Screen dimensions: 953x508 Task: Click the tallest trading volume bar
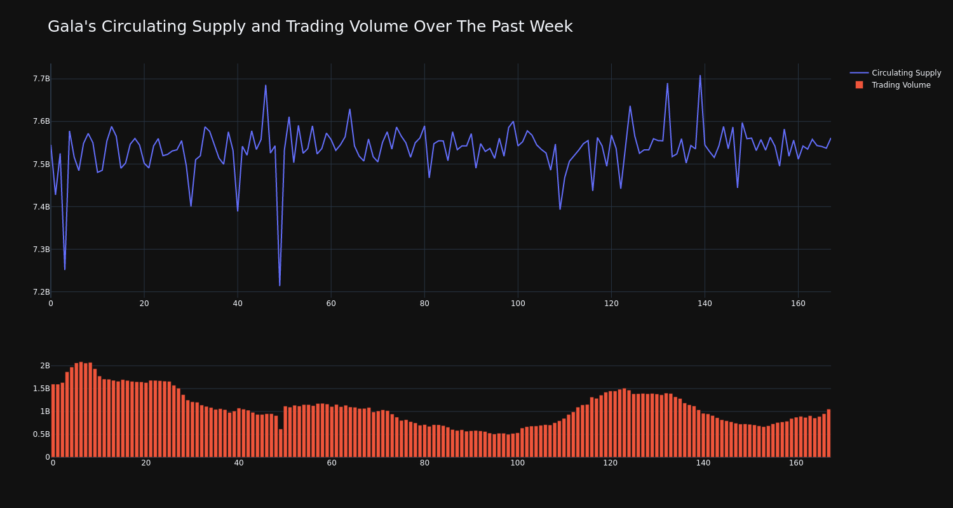point(81,410)
